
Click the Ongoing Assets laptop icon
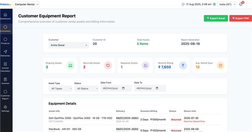70,66
